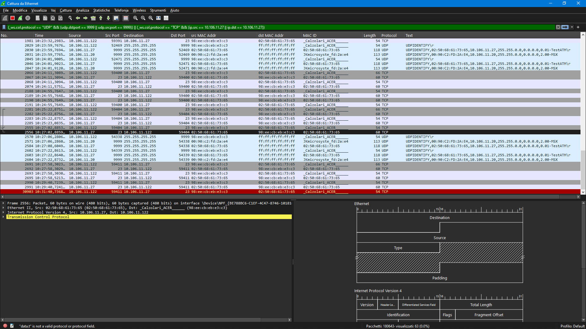This screenshot has width=586, height=329.
Task: Open a capture file icon
Action: click(38, 18)
